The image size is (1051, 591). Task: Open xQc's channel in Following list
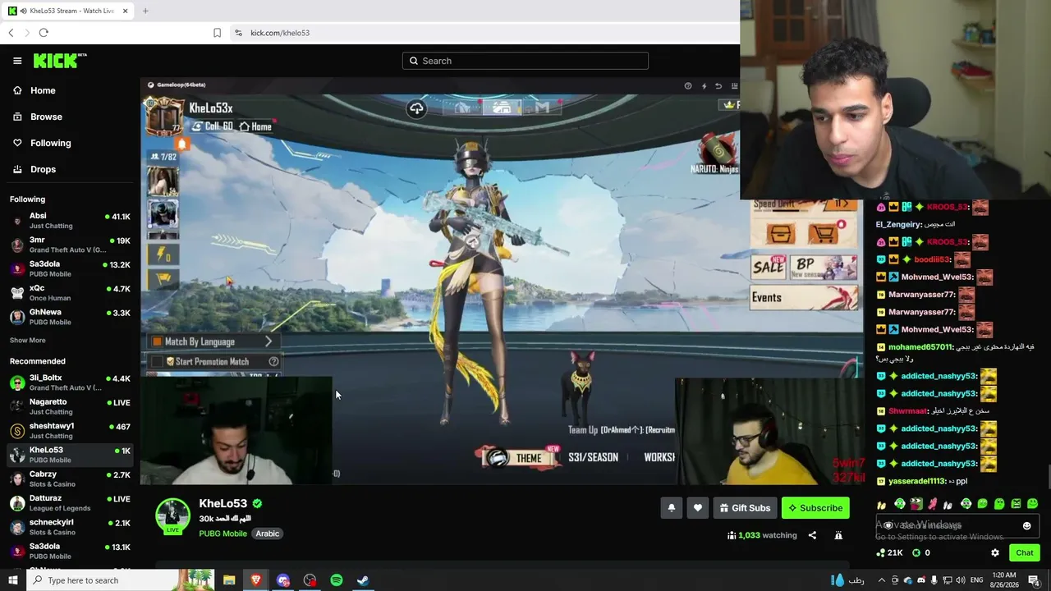pos(69,293)
